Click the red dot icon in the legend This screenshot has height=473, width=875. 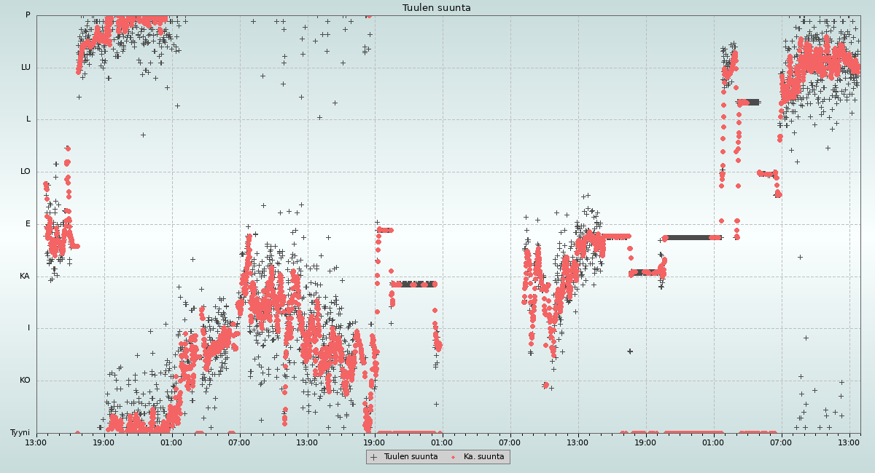[454, 457]
